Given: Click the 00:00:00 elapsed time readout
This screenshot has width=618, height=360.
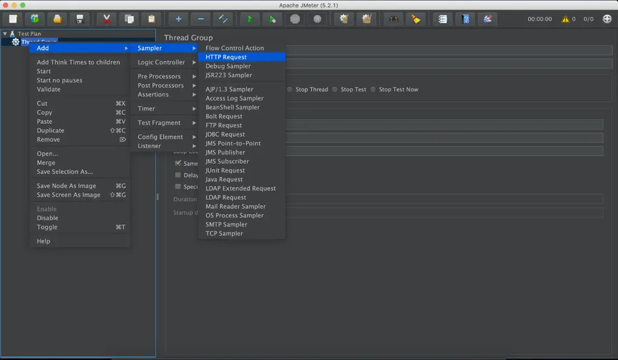Looking at the screenshot, I should (540, 19).
